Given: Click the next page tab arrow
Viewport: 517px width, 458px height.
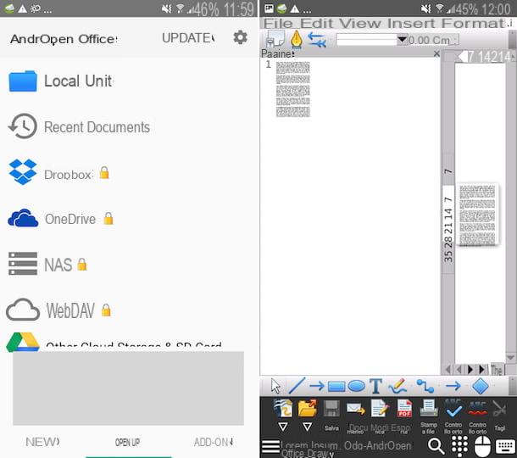Looking at the screenshot, I should pos(470,369).
